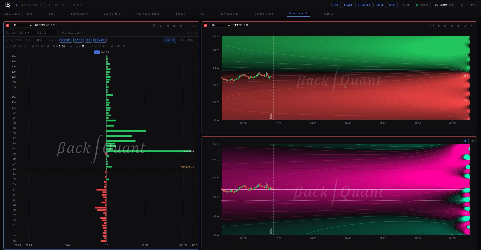Click the backtick terminal command bar

52,5
